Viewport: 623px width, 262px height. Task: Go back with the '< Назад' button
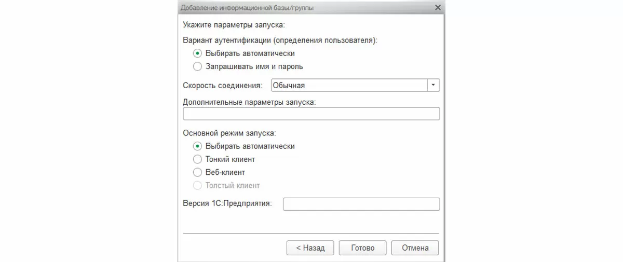click(x=310, y=248)
